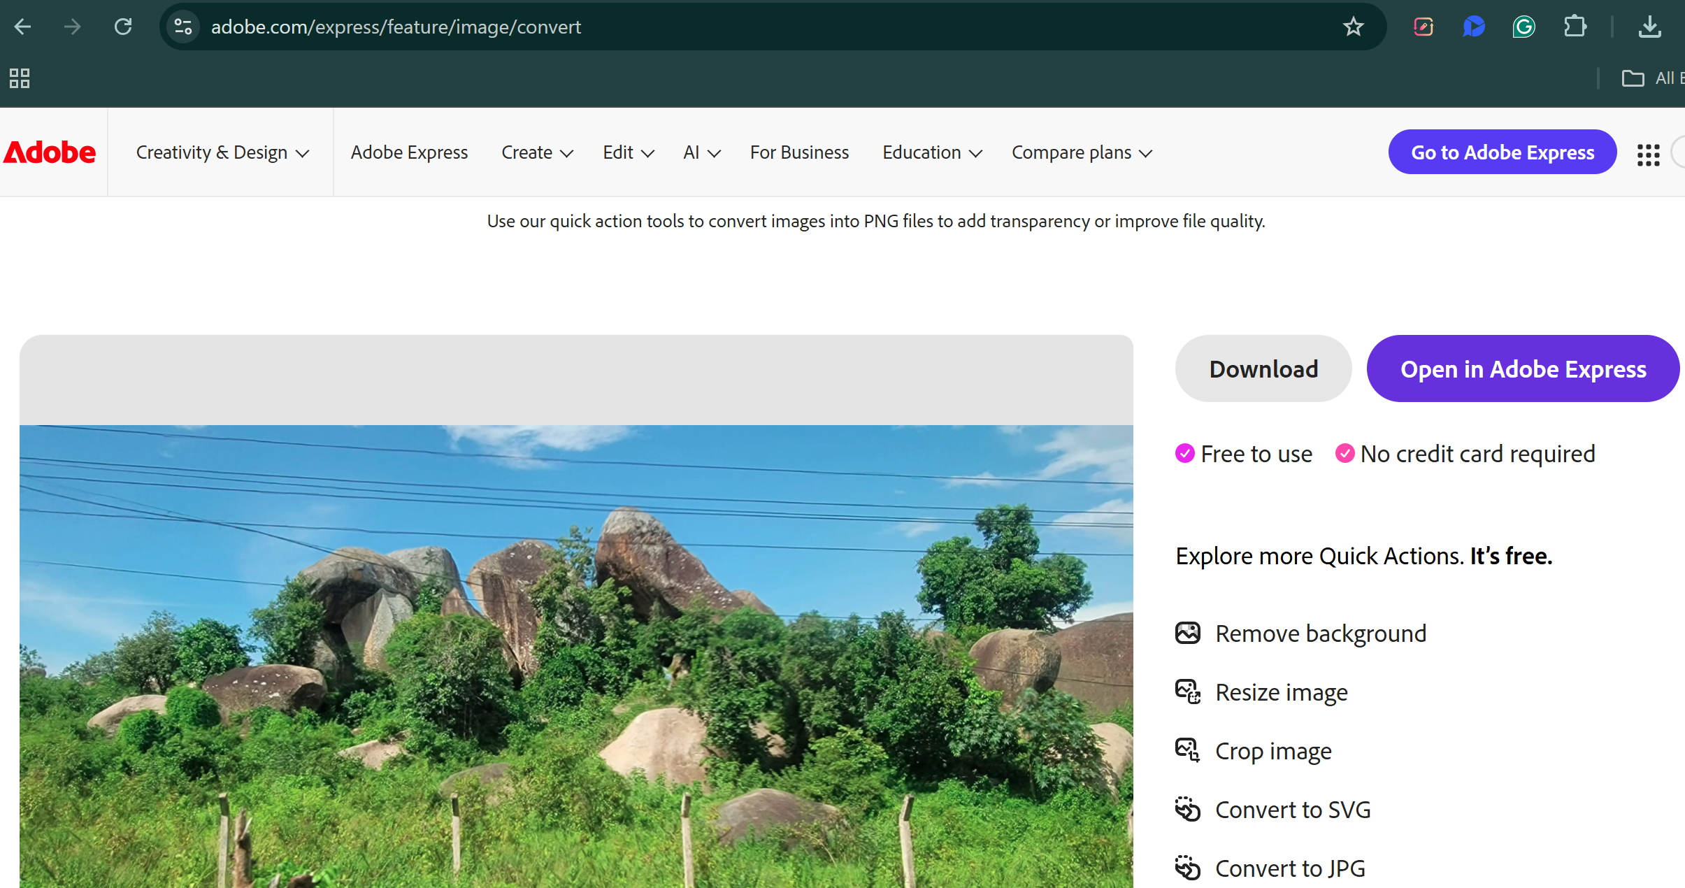Click Open in Adobe Express button

[x=1523, y=368]
